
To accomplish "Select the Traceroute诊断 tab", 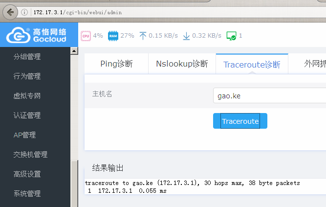I will 252,64.
